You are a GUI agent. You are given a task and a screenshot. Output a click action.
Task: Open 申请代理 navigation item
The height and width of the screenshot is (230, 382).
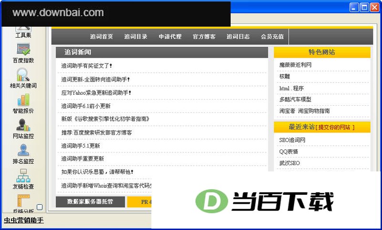[x=170, y=37]
